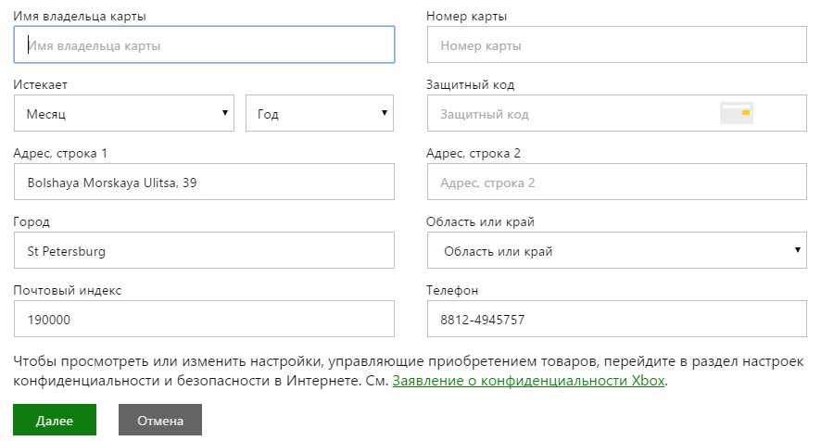
Task: Click the address field containing Bolshaya Morskaya Ulitsa
Action: point(204,183)
